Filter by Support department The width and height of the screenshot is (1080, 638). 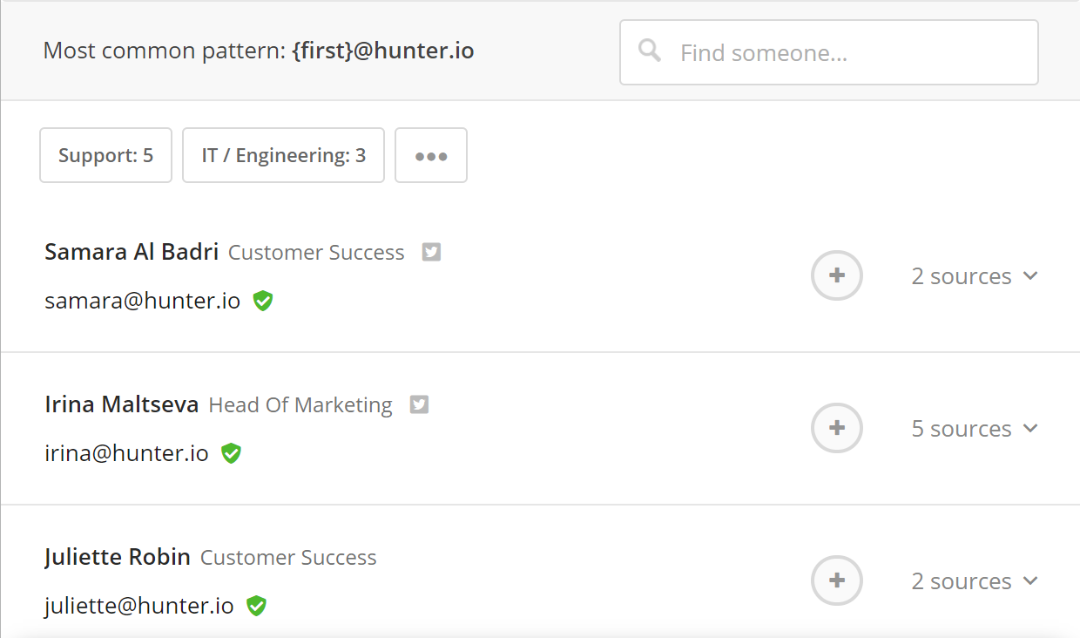click(105, 155)
